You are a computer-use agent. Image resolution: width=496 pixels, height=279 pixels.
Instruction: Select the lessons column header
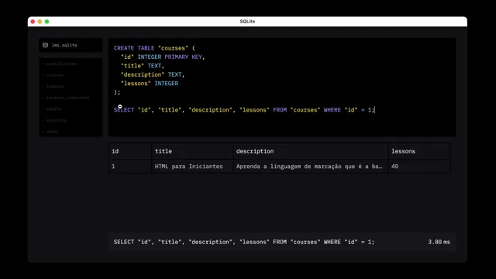[419, 151]
